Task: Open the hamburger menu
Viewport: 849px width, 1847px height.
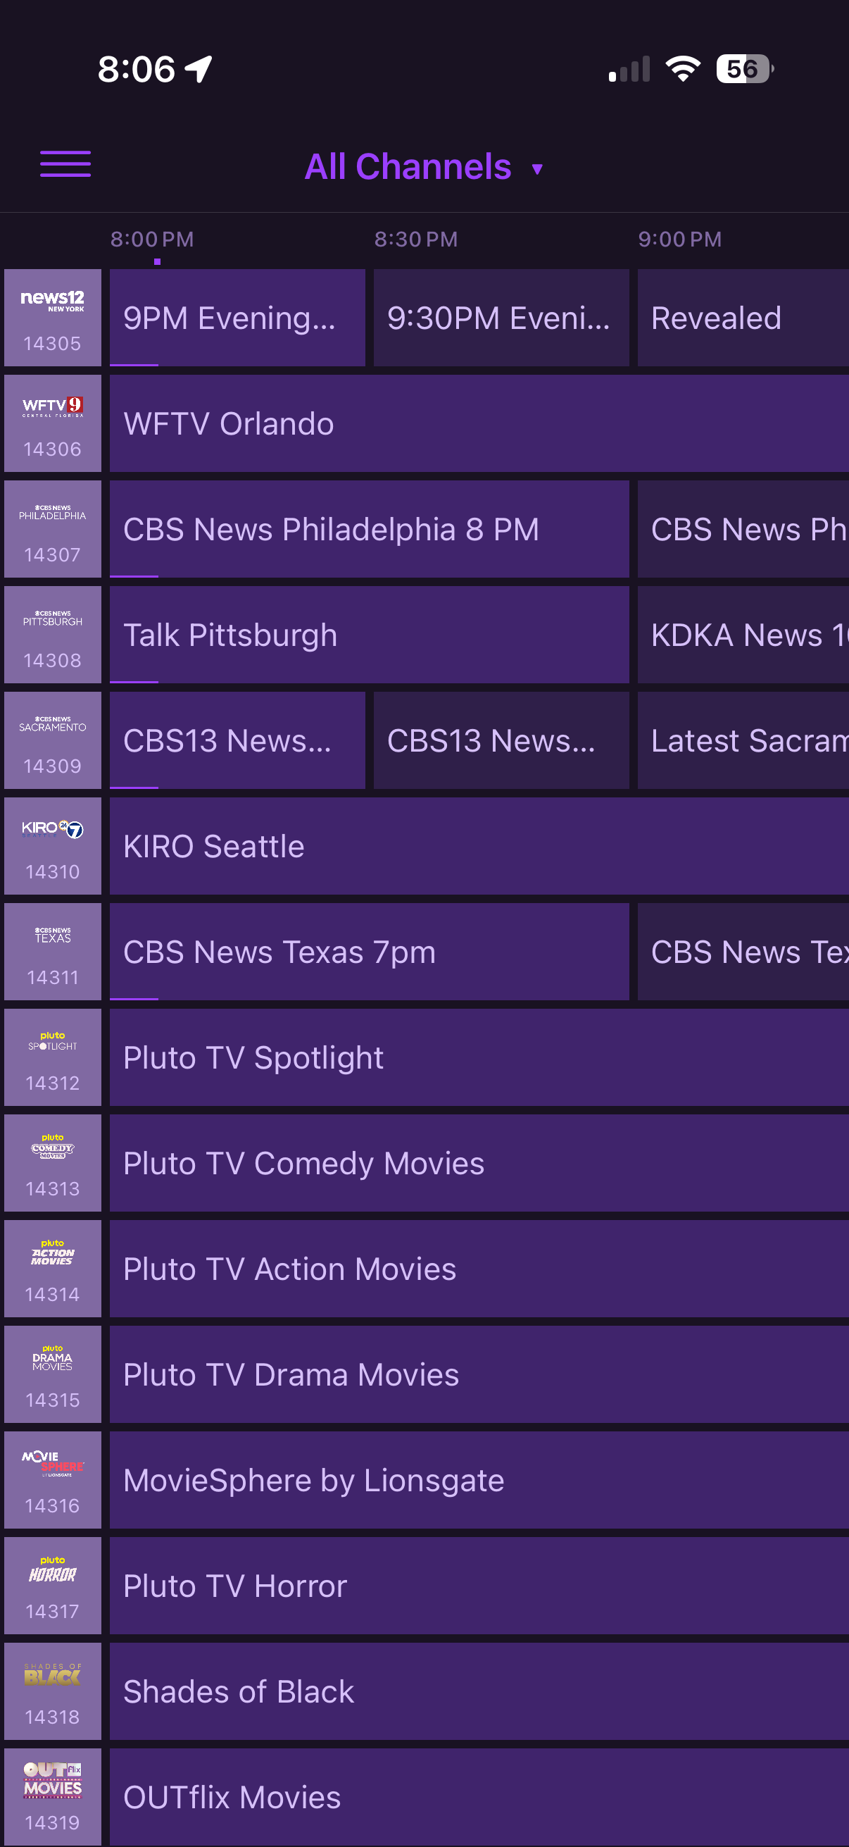Action: 65,164
